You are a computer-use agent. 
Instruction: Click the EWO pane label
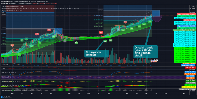coord(3,68)
